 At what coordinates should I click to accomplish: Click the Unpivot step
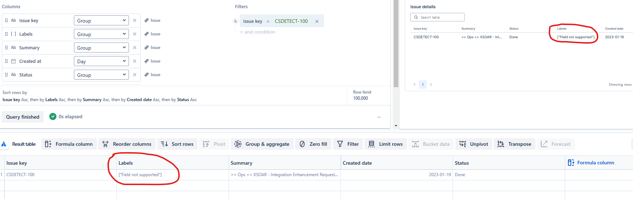click(474, 144)
